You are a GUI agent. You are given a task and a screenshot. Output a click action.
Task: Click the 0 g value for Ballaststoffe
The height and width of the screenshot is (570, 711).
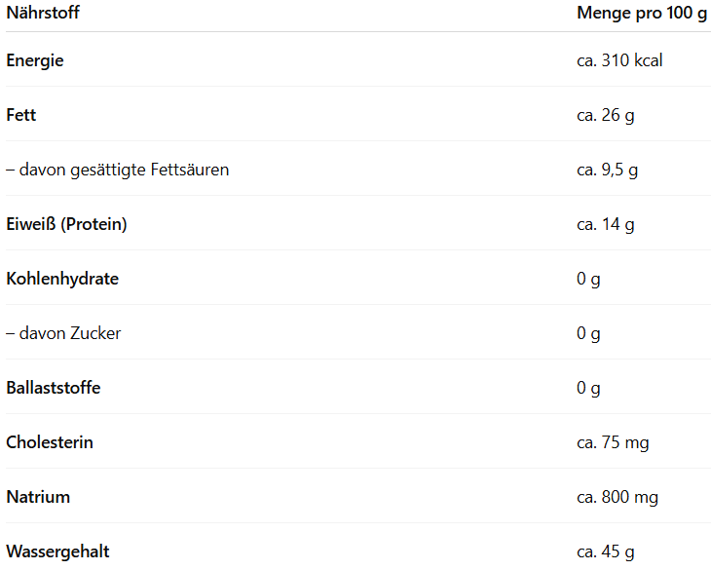point(588,388)
